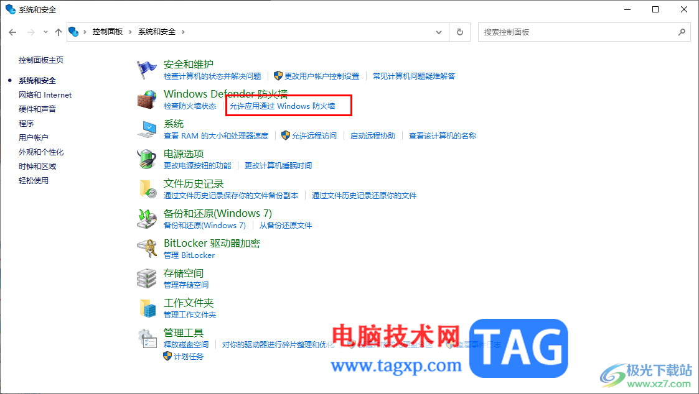Click the Administrative Tools gear icon
This screenshot has height=394, width=699.
(147, 338)
